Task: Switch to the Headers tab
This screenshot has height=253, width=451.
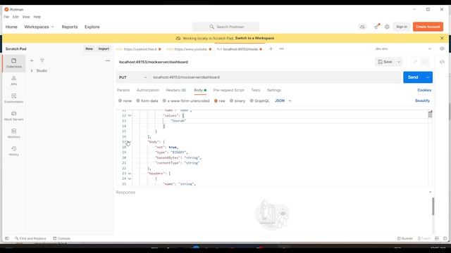Action: 175,90
